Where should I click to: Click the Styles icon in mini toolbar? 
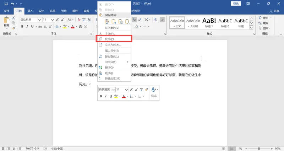154,92
